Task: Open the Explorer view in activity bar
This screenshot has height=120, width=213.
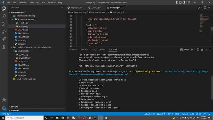Action: [x=4, y=8]
